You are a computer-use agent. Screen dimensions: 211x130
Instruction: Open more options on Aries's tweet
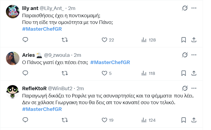tap(194, 55)
